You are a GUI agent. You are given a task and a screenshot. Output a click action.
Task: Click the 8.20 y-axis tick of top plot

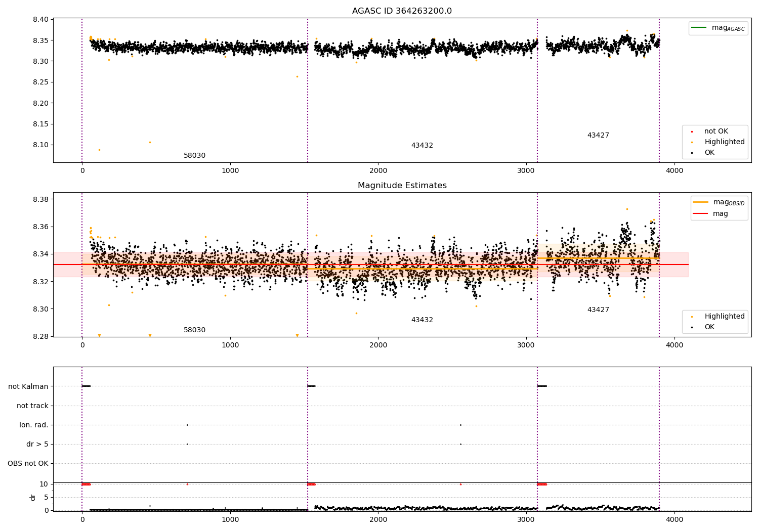[40, 103]
